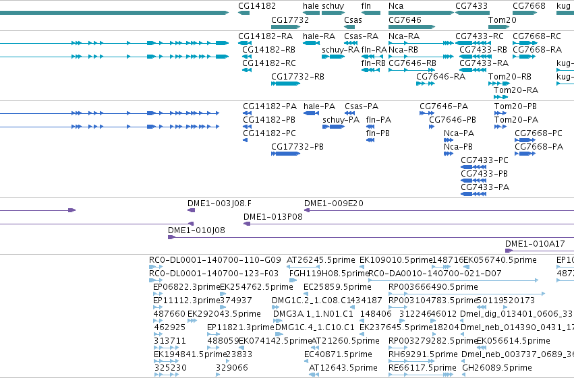Click the CG17732 gene label

click(x=290, y=20)
